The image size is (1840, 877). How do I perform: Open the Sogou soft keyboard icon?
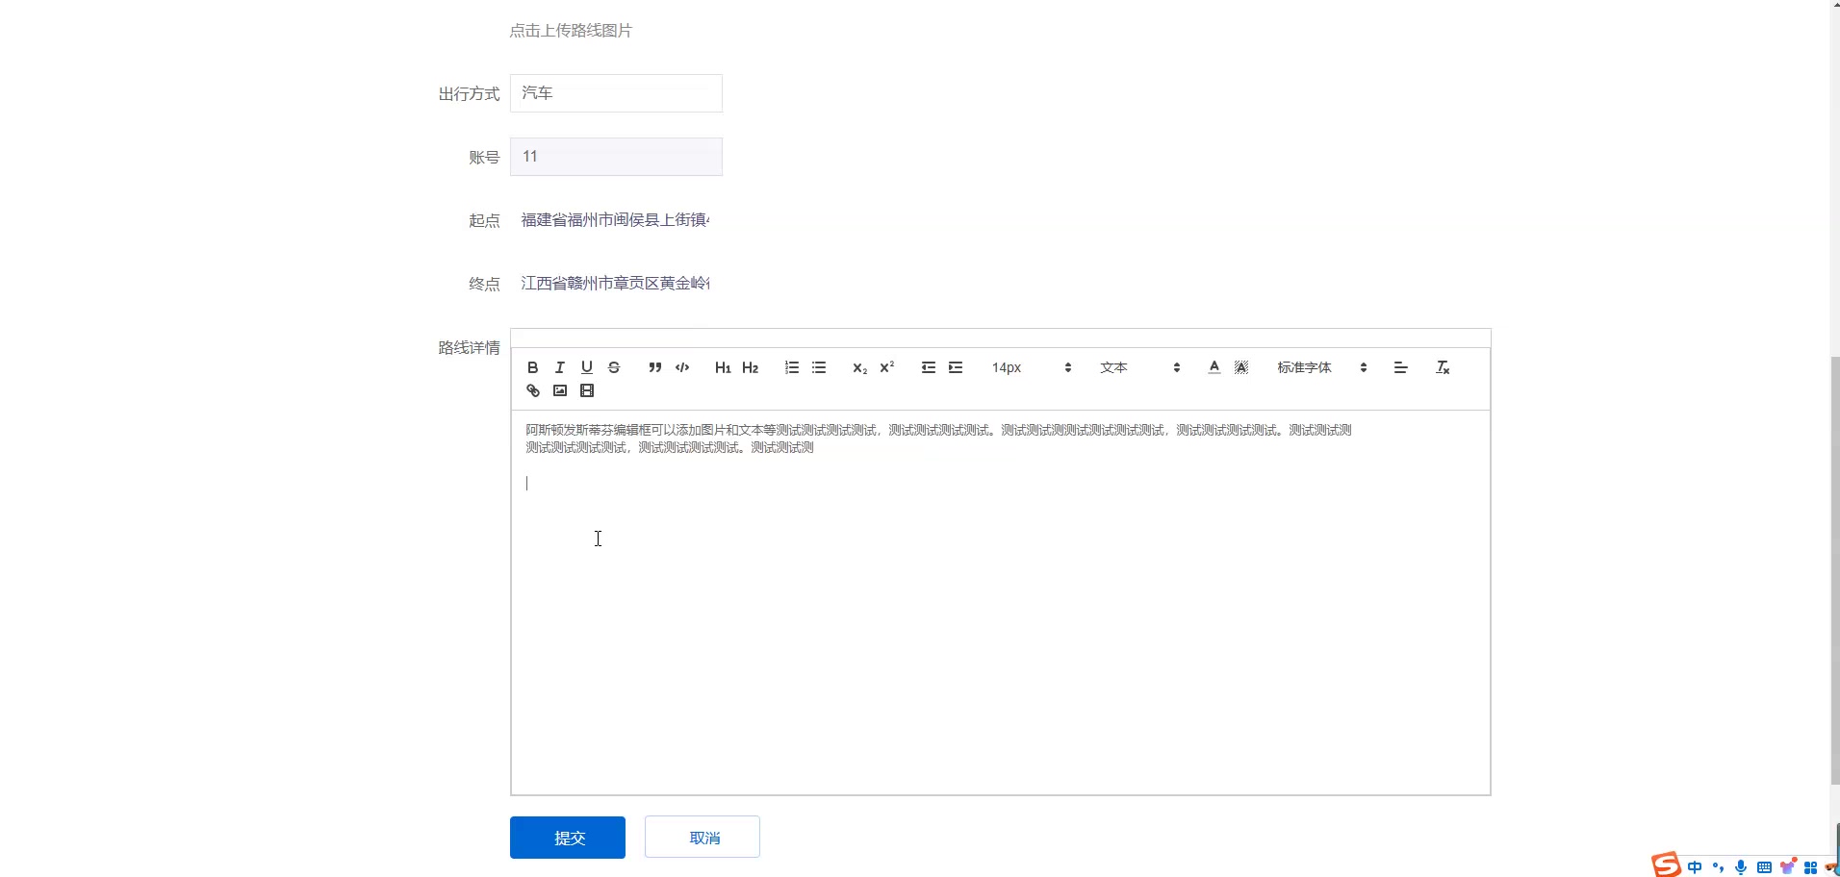tap(1764, 867)
